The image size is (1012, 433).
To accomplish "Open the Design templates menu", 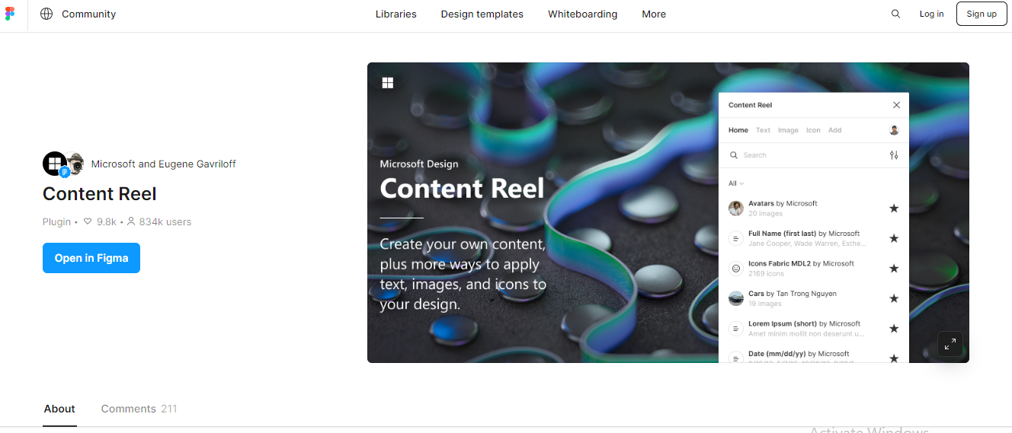I will click(482, 14).
